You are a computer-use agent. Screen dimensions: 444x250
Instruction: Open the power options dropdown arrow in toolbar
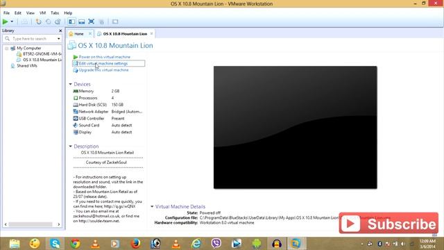click(12, 22)
